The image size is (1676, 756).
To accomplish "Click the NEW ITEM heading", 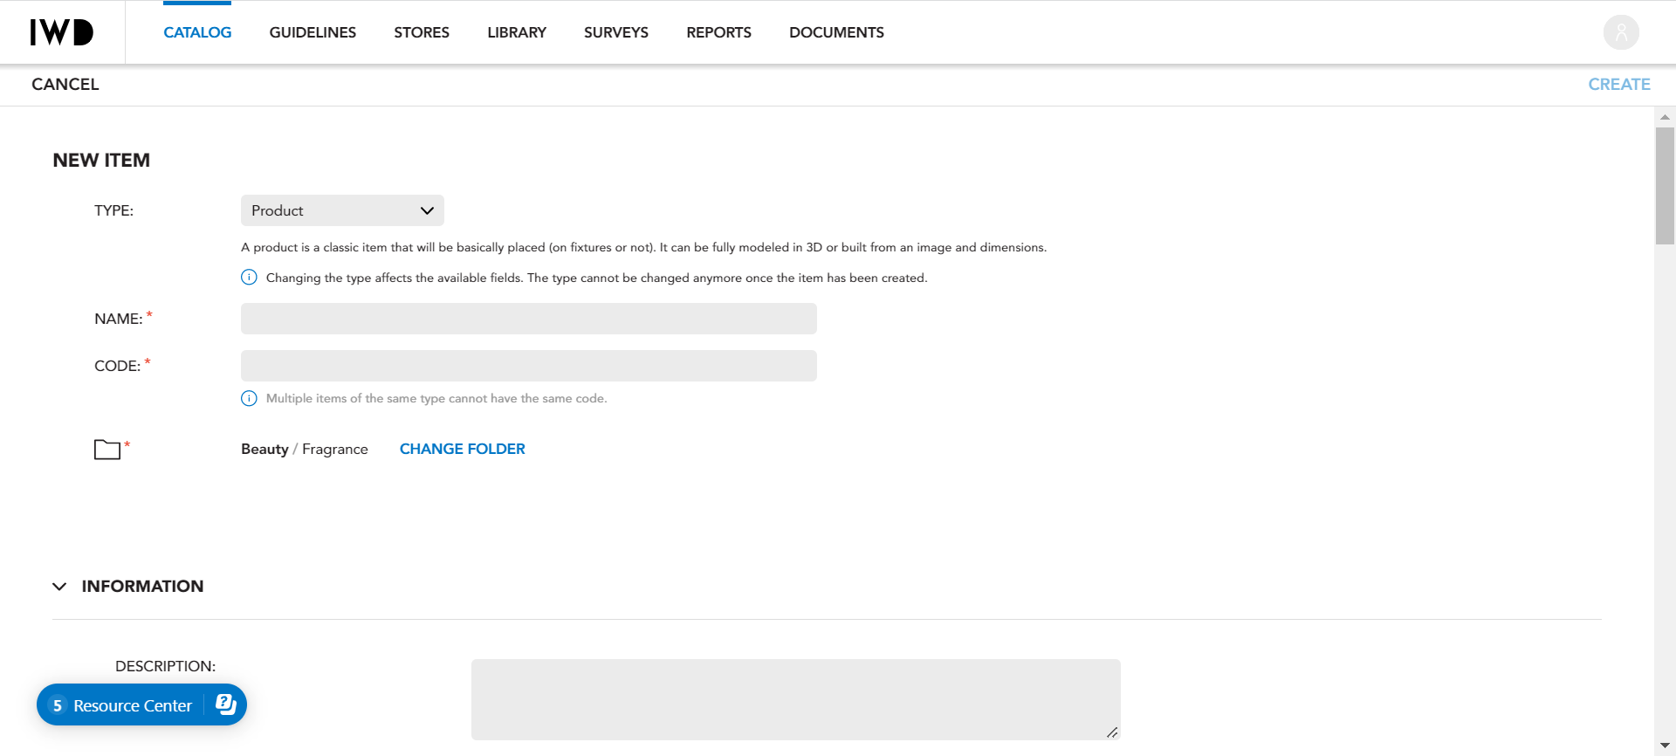I will 101,160.
